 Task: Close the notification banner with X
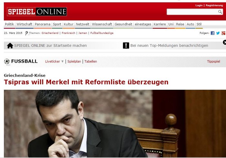point(225,42)
